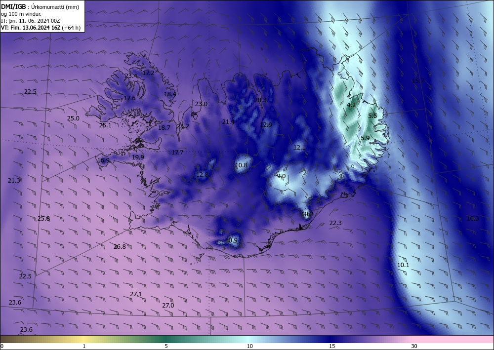Click the 12.9 value on the map
This screenshot has width=494, height=350.
tap(266, 124)
